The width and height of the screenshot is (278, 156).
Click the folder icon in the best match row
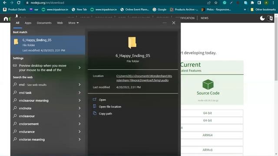click(x=16, y=42)
